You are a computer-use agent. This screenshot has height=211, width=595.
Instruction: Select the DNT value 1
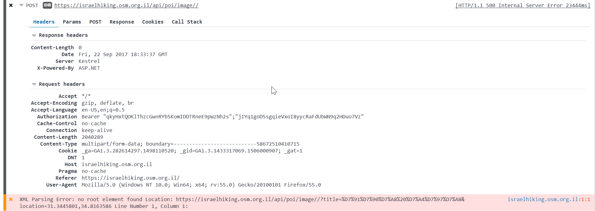pyautogui.click(x=83, y=157)
